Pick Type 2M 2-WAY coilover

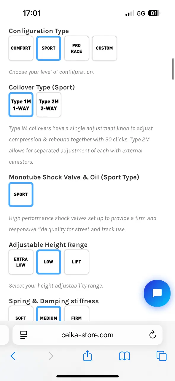click(x=49, y=105)
